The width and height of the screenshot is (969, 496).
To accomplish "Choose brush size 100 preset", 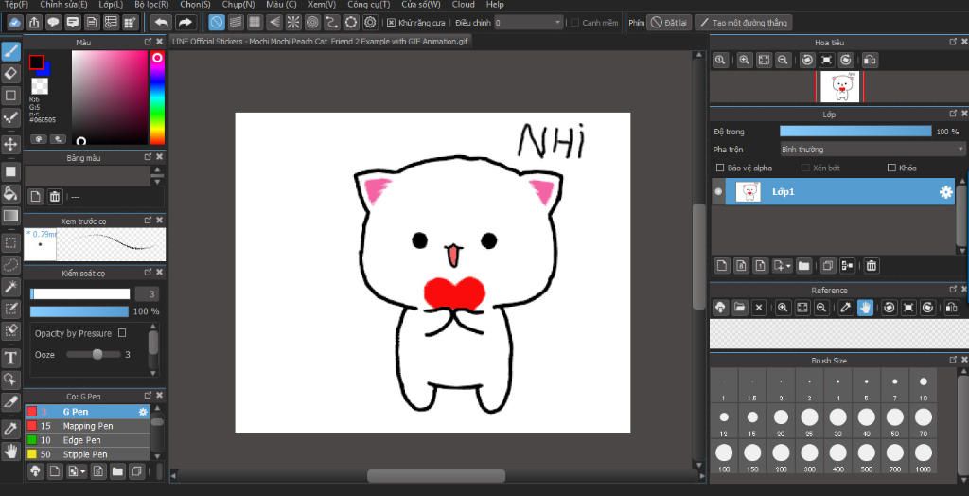I will [x=724, y=457].
